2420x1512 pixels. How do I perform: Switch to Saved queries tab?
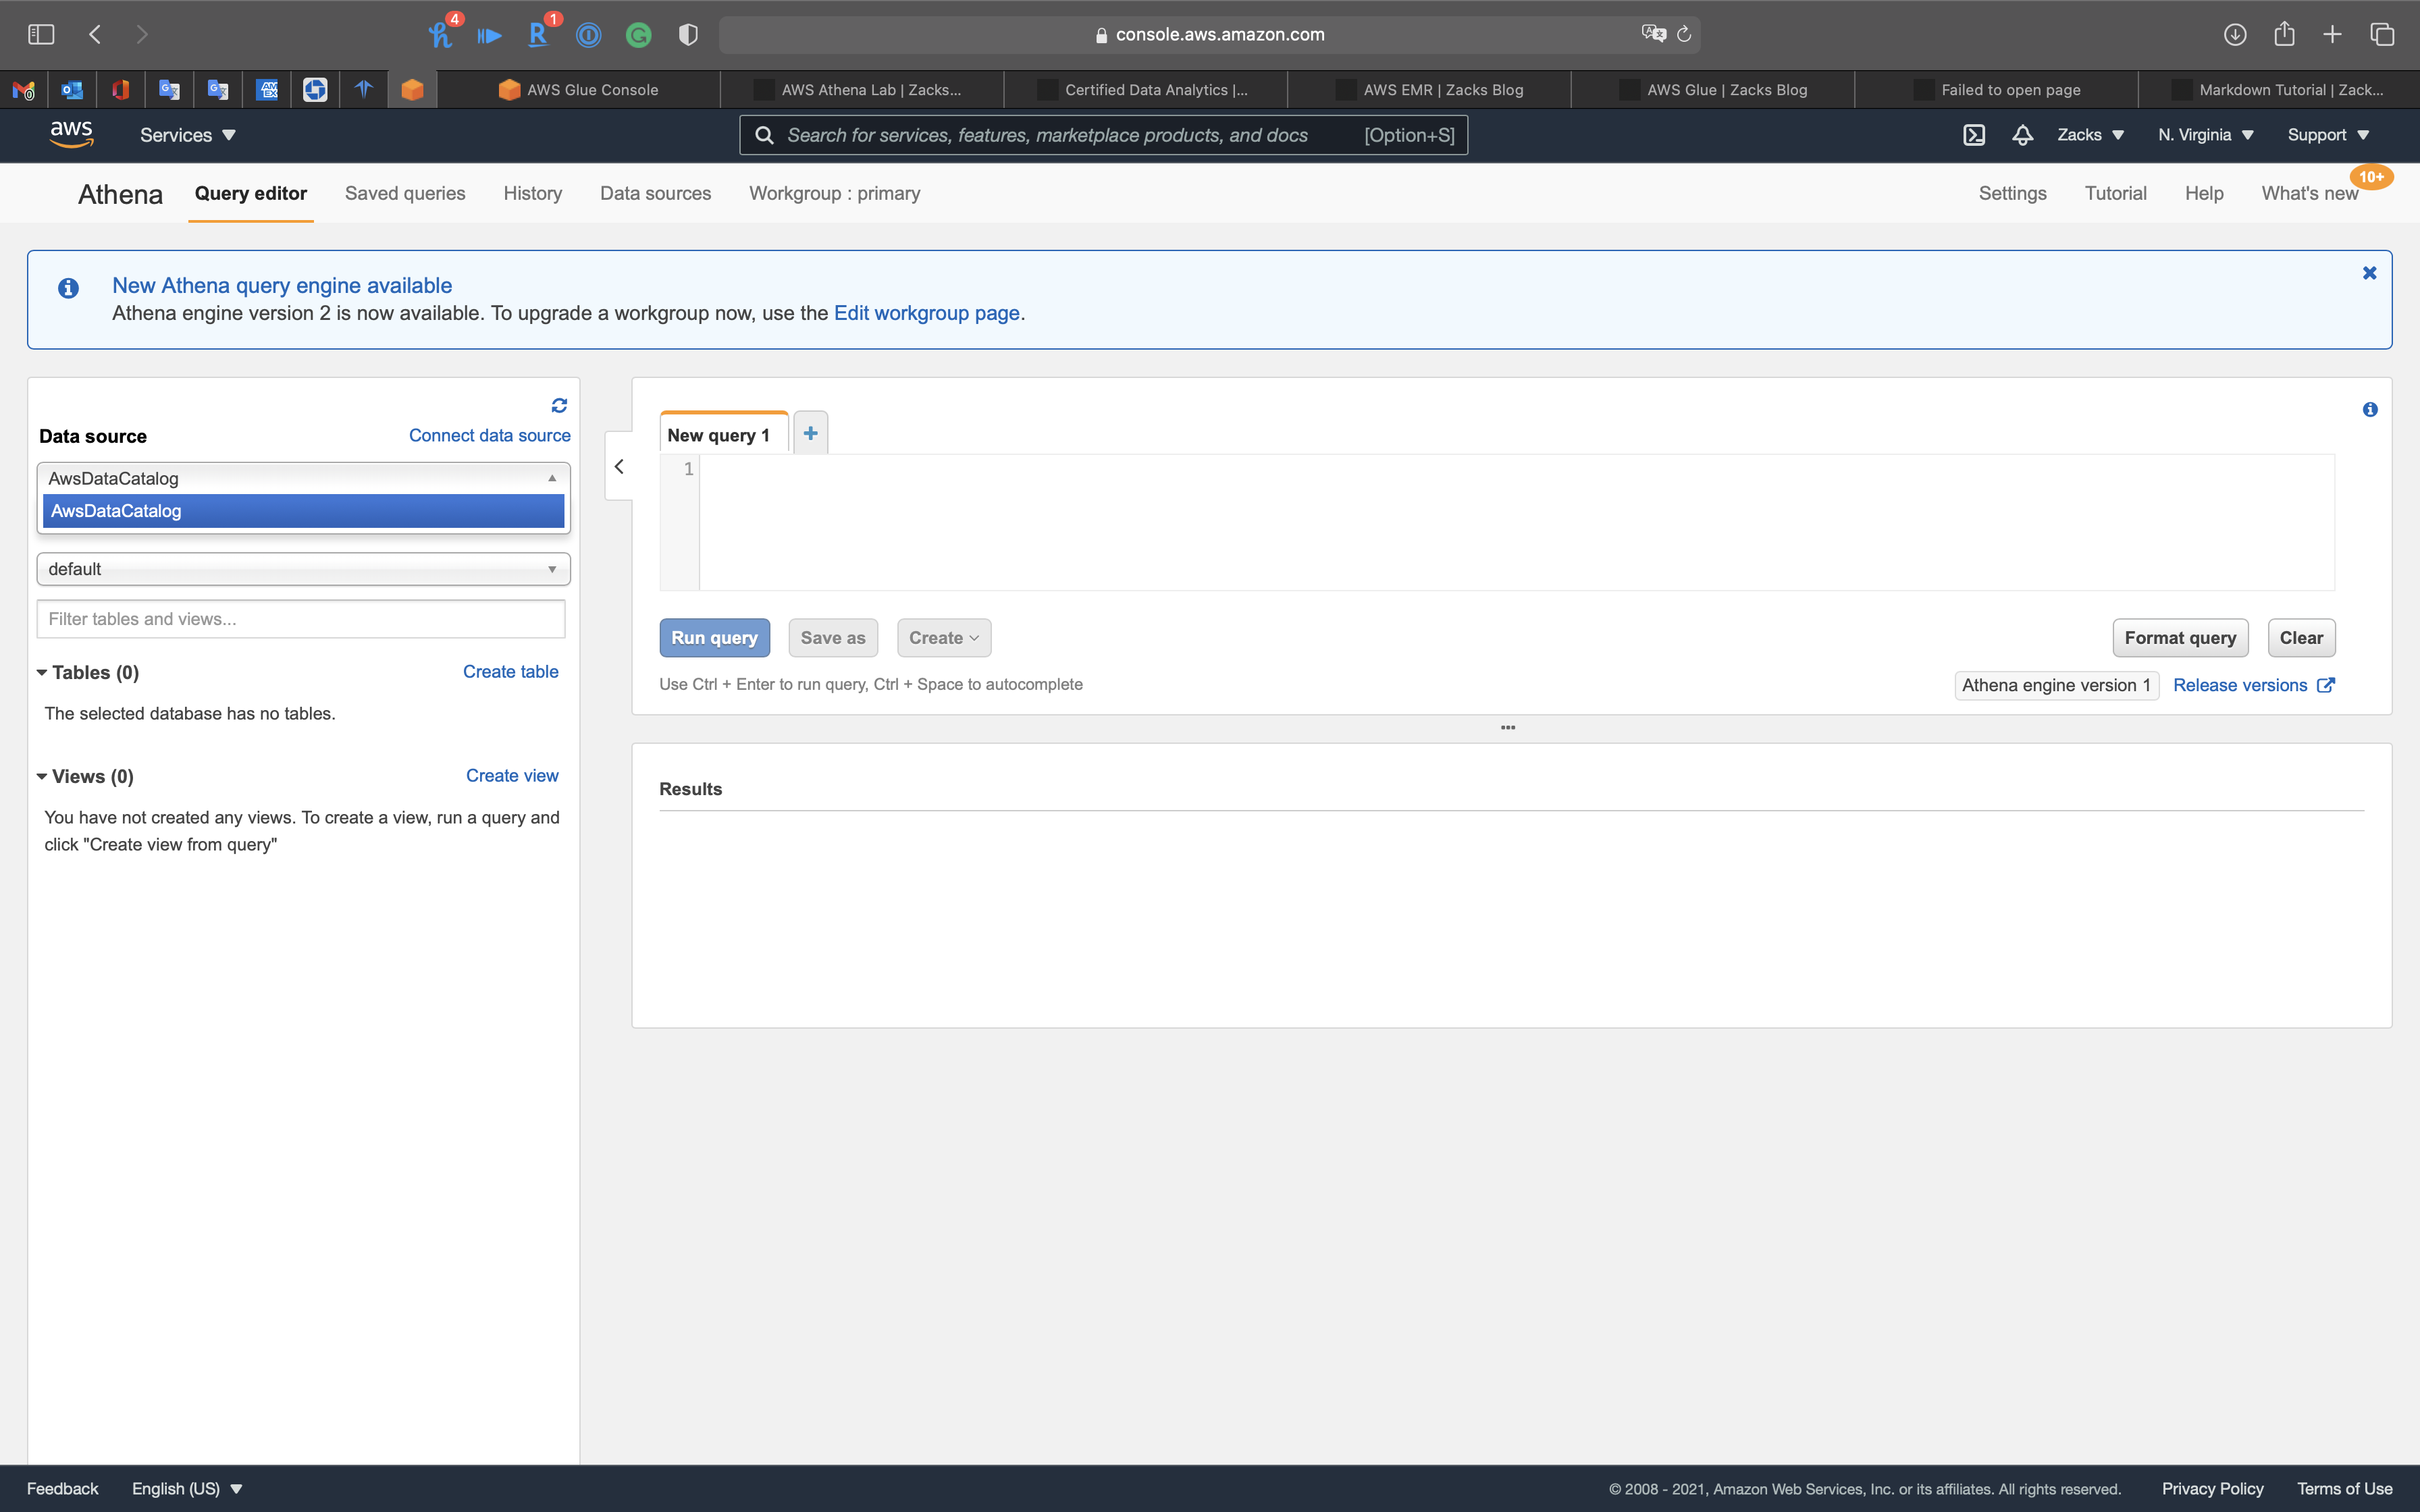tap(405, 194)
